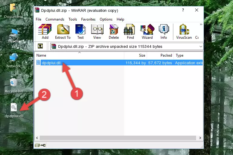Click the horizontal scrollbar thumb
The width and height of the screenshot is (233, 155).
point(118,138)
